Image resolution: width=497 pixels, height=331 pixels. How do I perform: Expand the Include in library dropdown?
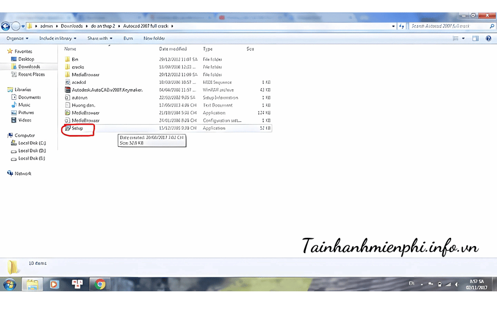59,38
